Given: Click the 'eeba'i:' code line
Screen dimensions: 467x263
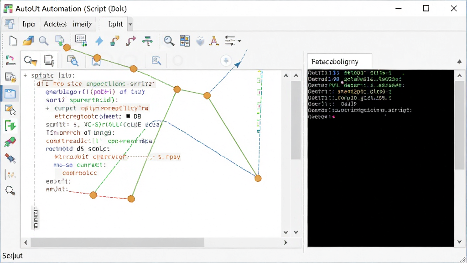Looking at the screenshot, I should (x=58, y=181).
